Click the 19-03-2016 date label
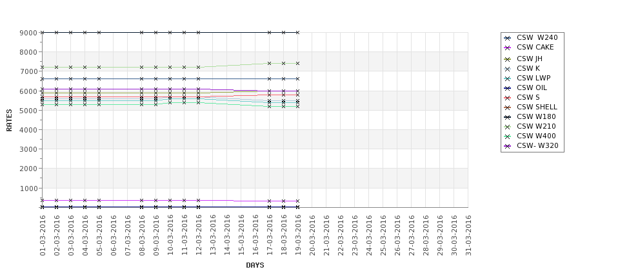This screenshot has width=629, height=276. tap(298, 235)
